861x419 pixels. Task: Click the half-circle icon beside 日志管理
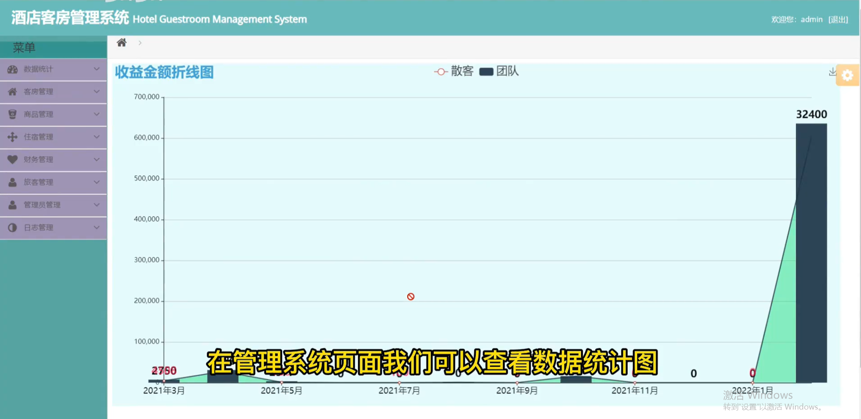[13, 228]
